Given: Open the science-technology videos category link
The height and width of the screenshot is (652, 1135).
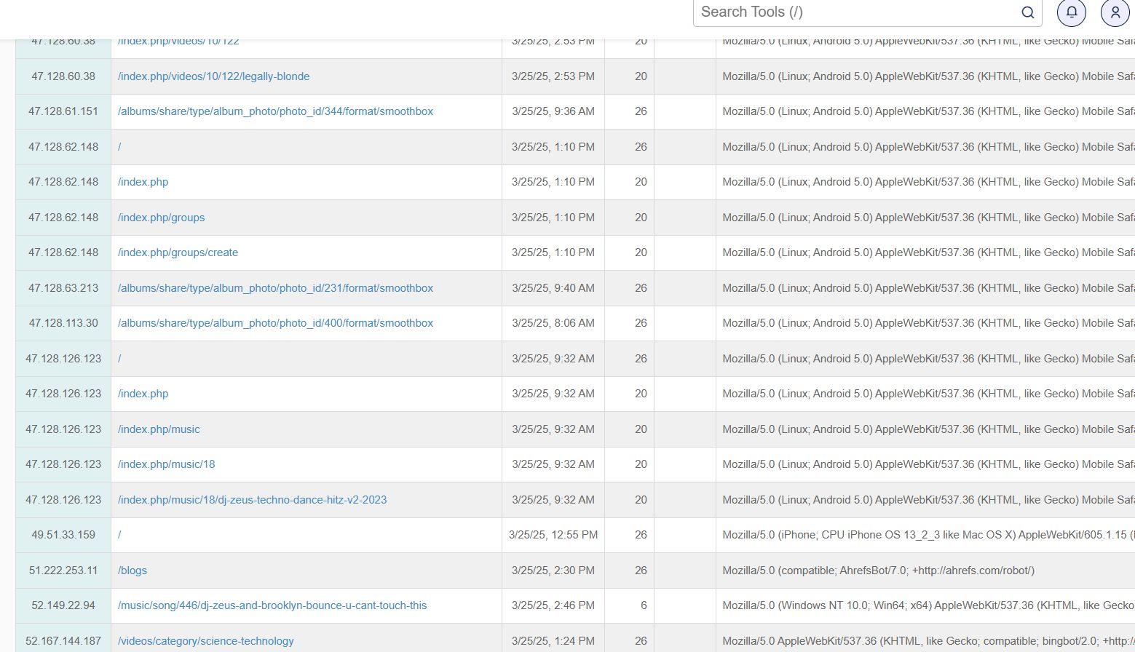Looking at the screenshot, I should point(205,641).
